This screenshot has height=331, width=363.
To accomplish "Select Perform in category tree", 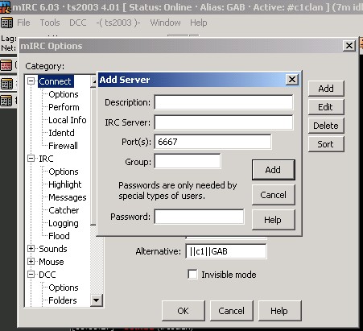I will (64, 107).
